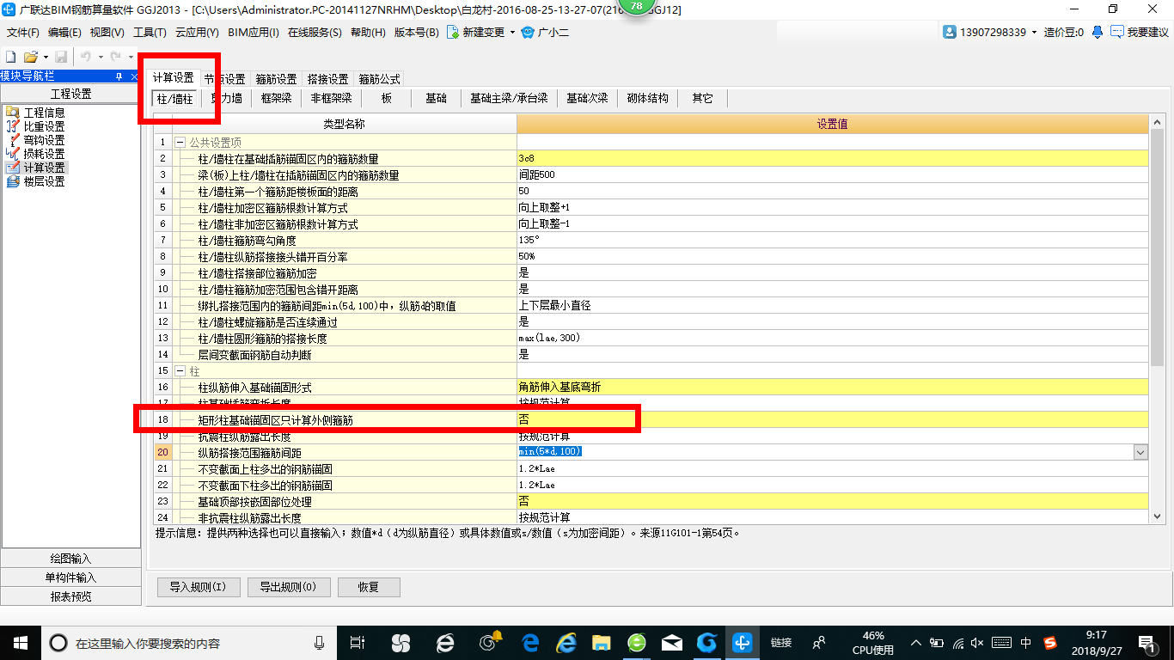
Task: Open the BIM应用(I) menu
Action: pos(254,33)
